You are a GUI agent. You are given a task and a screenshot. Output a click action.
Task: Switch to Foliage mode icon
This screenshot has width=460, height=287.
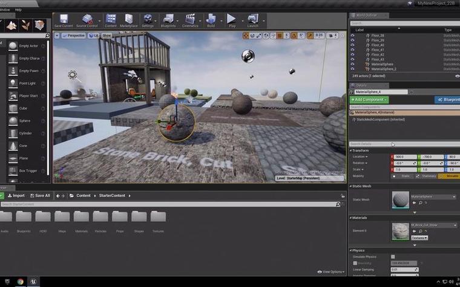[25, 26]
